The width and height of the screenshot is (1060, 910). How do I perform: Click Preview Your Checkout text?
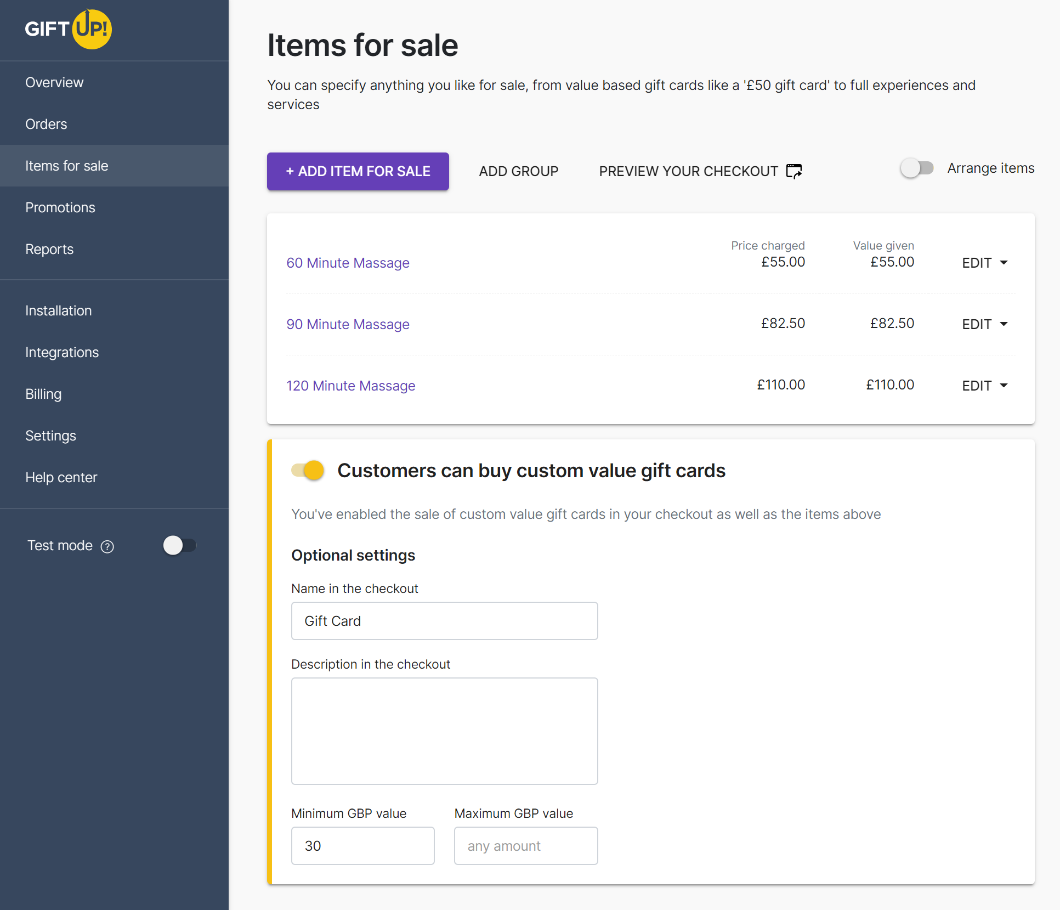click(x=688, y=171)
